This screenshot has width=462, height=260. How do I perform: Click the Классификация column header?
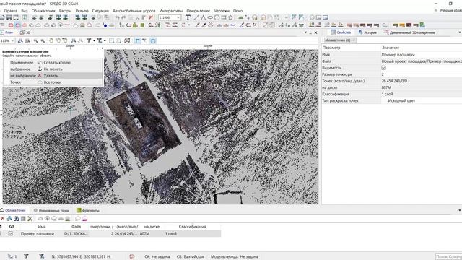193,227
